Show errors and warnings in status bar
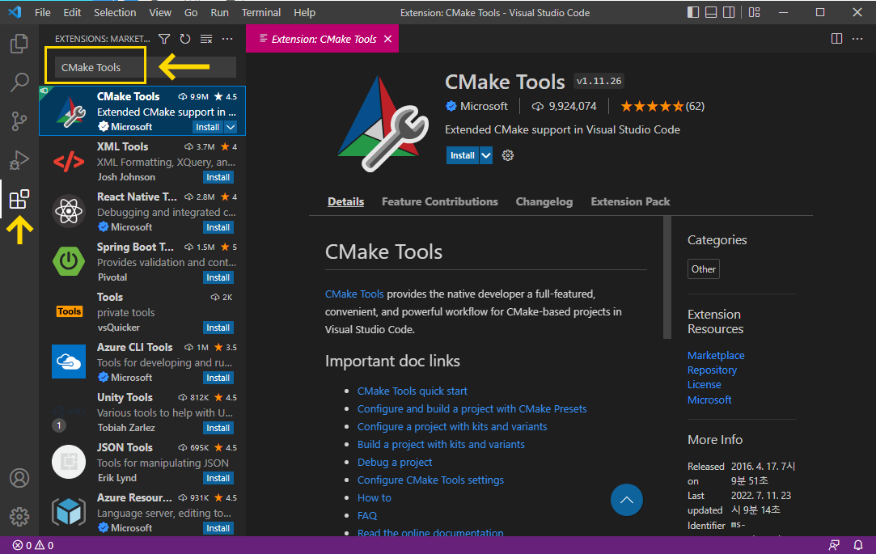Screen dimensions: 876x554 point(33,545)
